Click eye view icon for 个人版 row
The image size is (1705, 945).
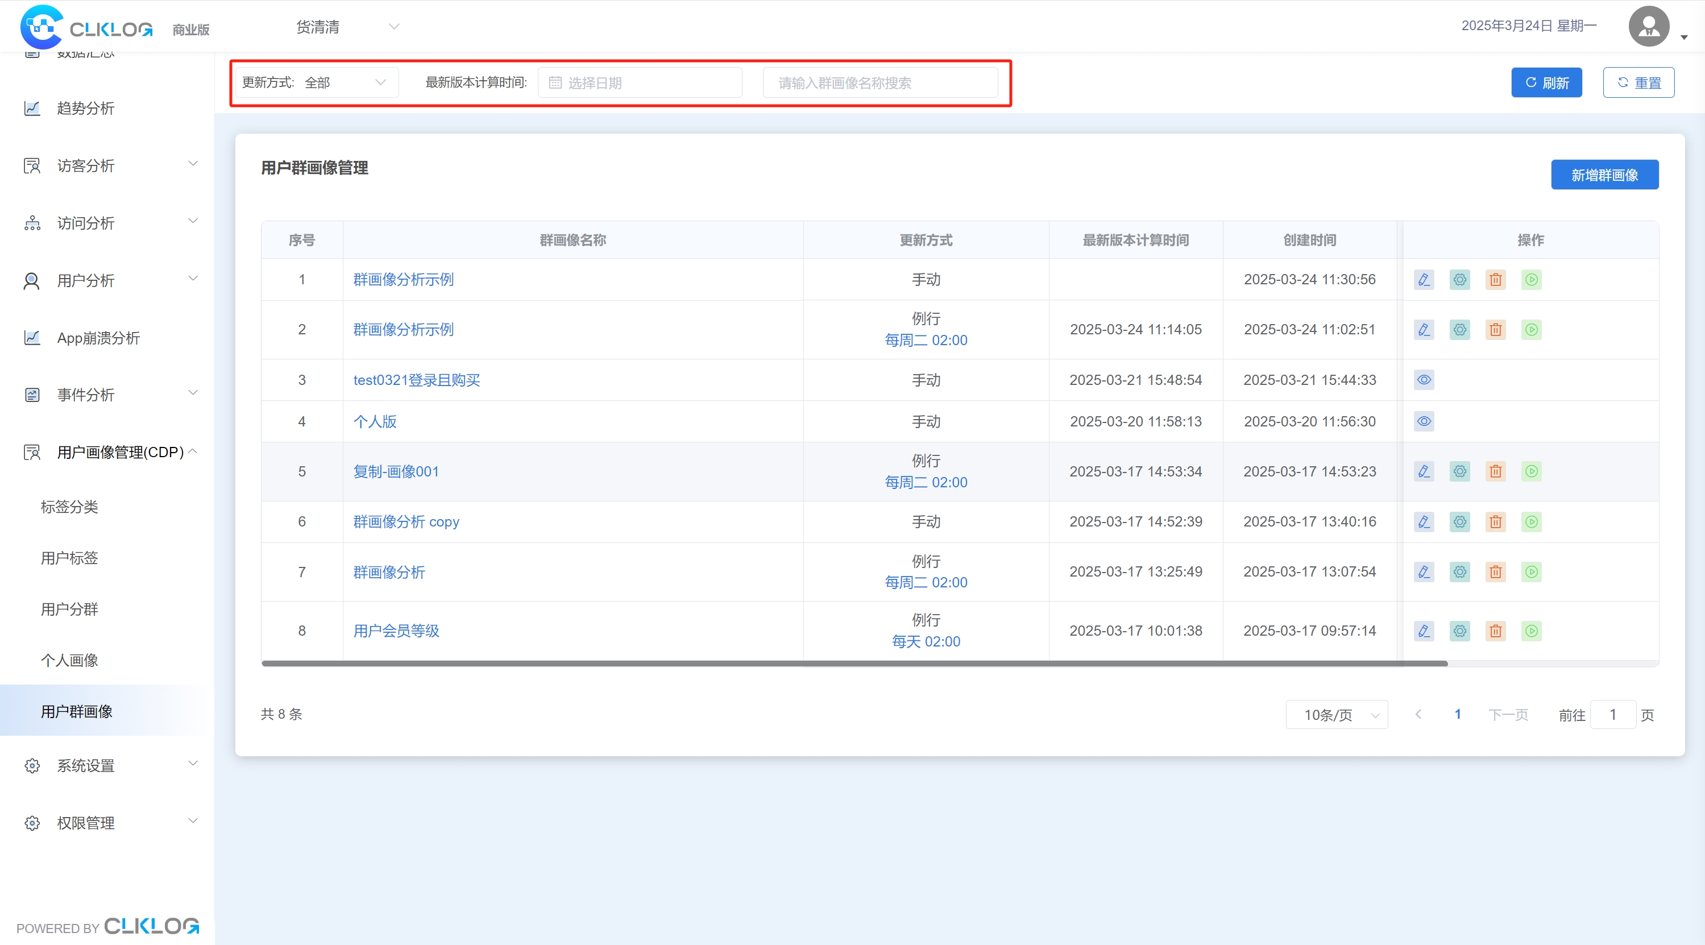[1424, 421]
